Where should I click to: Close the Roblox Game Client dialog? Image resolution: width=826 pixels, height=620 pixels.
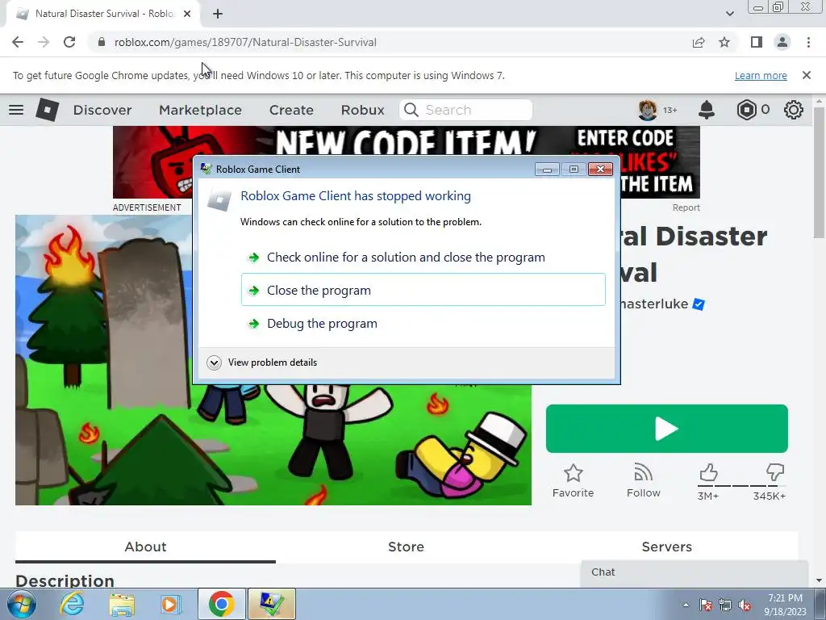coord(600,170)
